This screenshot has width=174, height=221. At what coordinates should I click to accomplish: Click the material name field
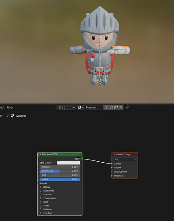[94, 107]
